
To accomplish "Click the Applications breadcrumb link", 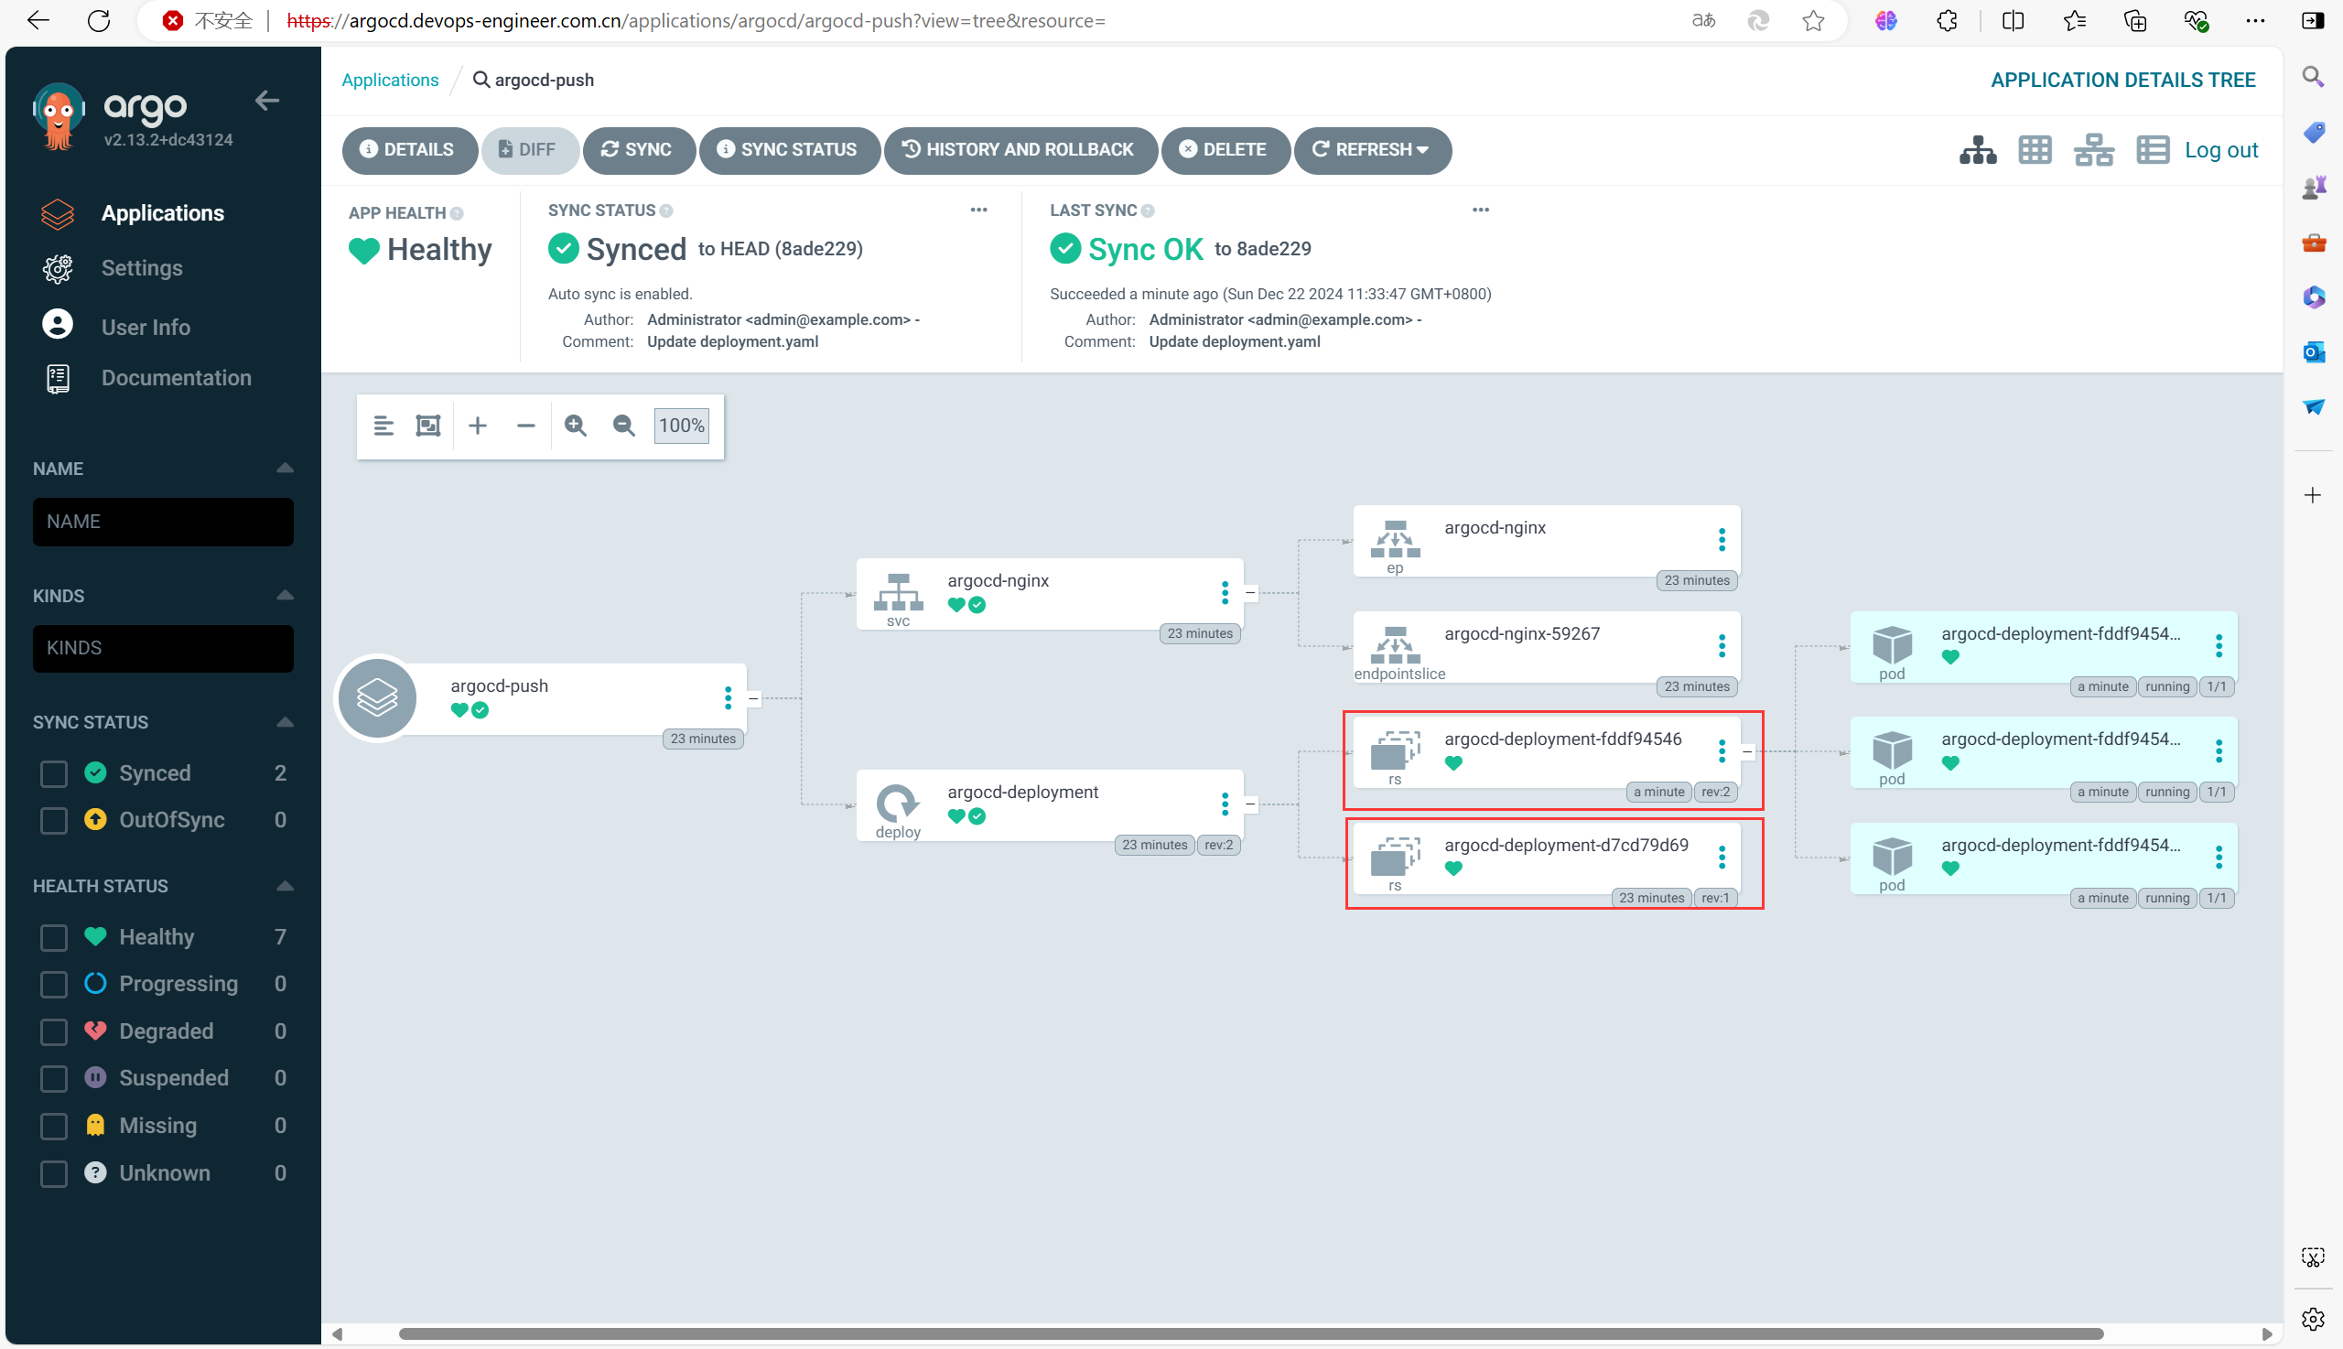I will [390, 80].
